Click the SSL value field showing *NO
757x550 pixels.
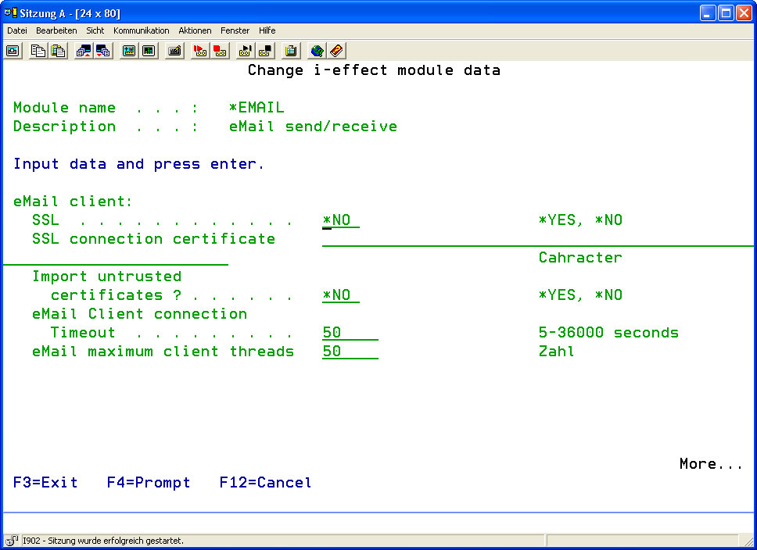pos(340,220)
